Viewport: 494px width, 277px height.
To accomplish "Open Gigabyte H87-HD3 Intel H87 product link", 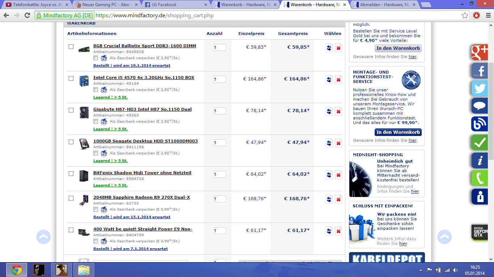I will (x=142, y=109).
